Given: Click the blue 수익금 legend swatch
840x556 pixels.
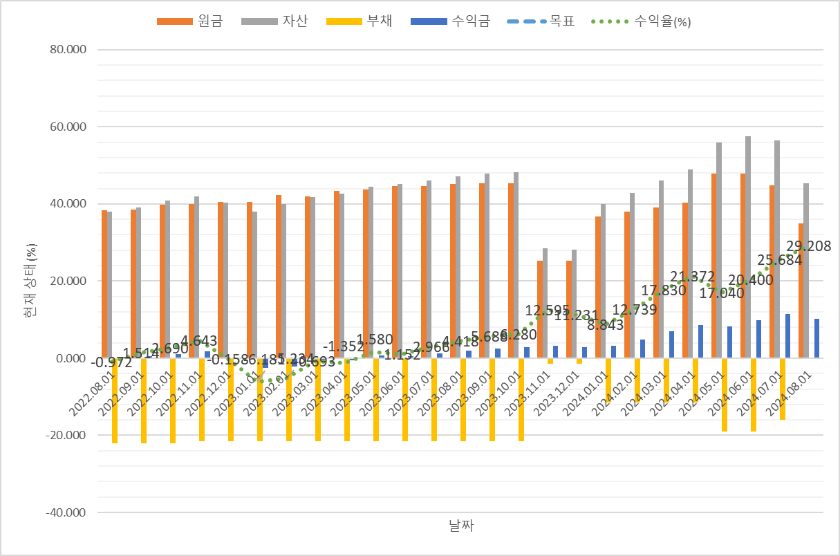Looking at the screenshot, I should pyautogui.click(x=428, y=21).
